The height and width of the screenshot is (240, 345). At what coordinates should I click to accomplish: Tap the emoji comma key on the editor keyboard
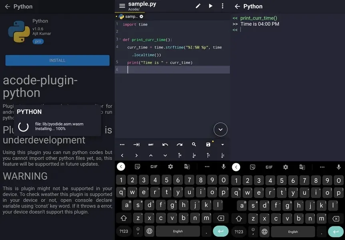pyautogui.click(x=138, y=231)
